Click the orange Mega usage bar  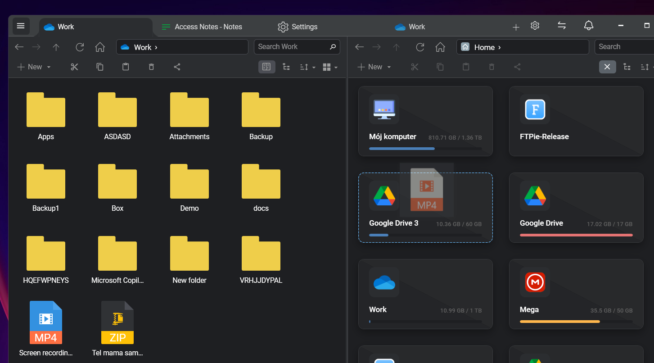[x=576, y=322]
